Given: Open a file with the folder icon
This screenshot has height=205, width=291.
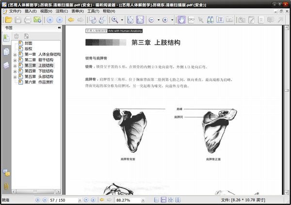Looking at the screenshot, I should pyautogui.click(x=9, y=20).
